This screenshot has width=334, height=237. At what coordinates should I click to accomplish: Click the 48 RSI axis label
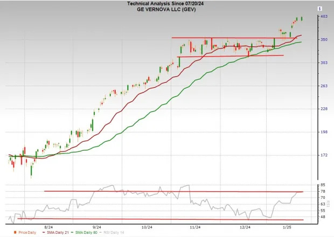323,217
